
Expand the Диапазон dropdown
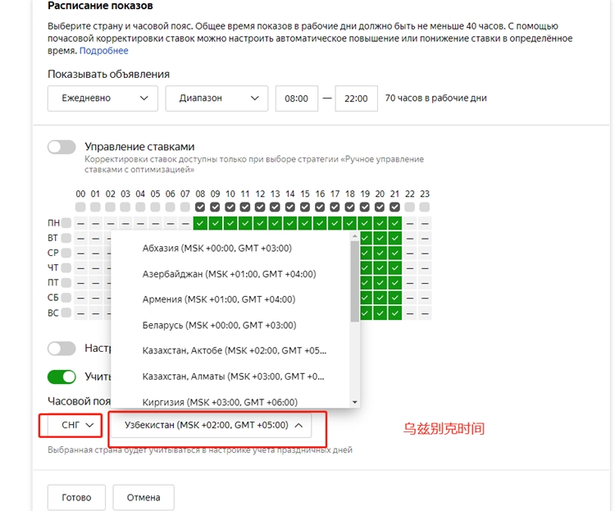tap(216, 98)
